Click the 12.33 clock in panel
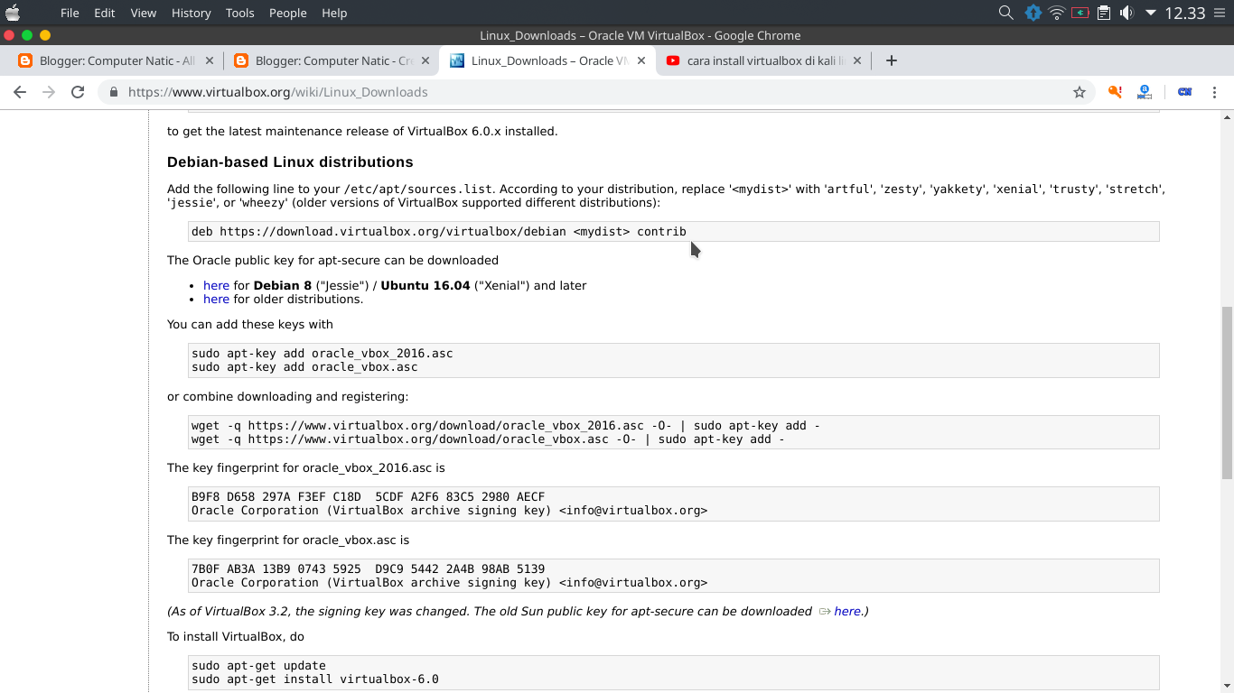Image resolution: width=1234 pixels, height=693 pixels. point(1184,13)
